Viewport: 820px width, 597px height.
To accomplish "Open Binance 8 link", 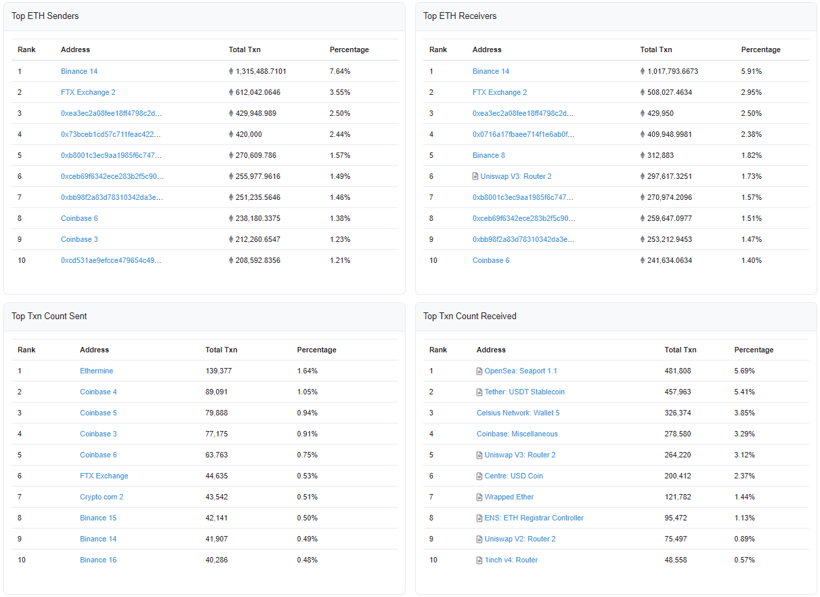I will [489, 155].
